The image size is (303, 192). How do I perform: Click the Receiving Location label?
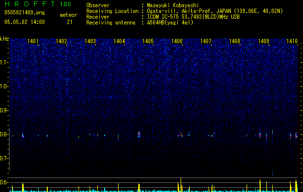[x=112, y=11]
